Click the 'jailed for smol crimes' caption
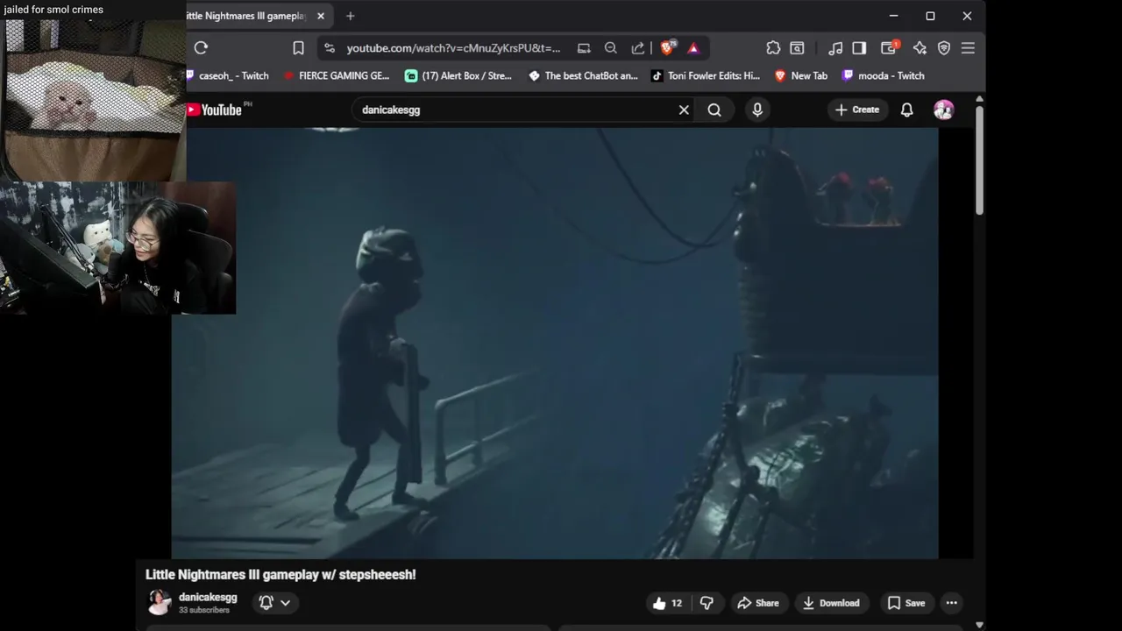Image resolution: width=1122 pixels, height=631 pixels. coord(53,10)
